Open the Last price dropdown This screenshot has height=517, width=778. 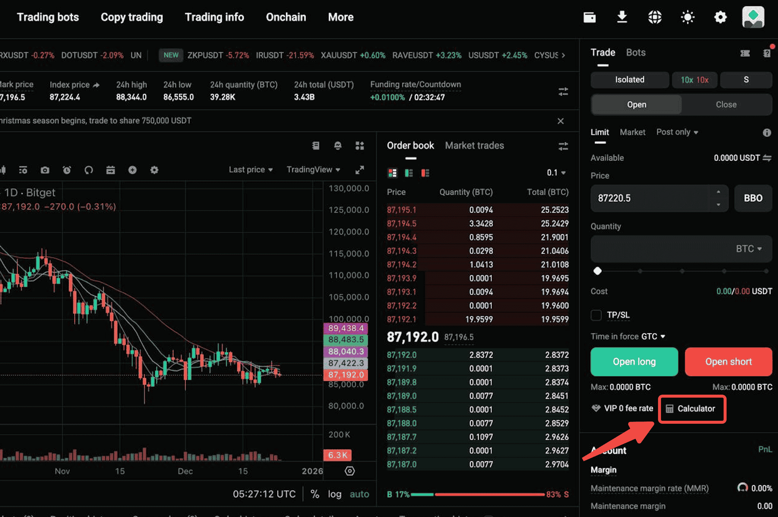tap(250, 169)
